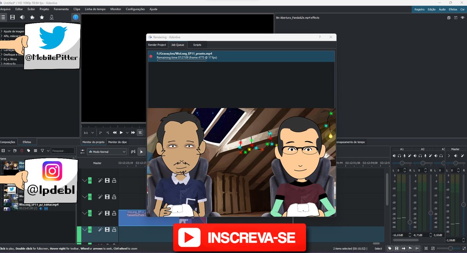467x253 pixels.
Task: Open Configurações menu
Action: [x=135, y=9]
